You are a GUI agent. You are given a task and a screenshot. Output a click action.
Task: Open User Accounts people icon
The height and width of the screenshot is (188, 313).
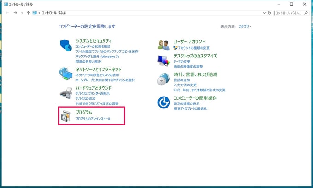164,45
